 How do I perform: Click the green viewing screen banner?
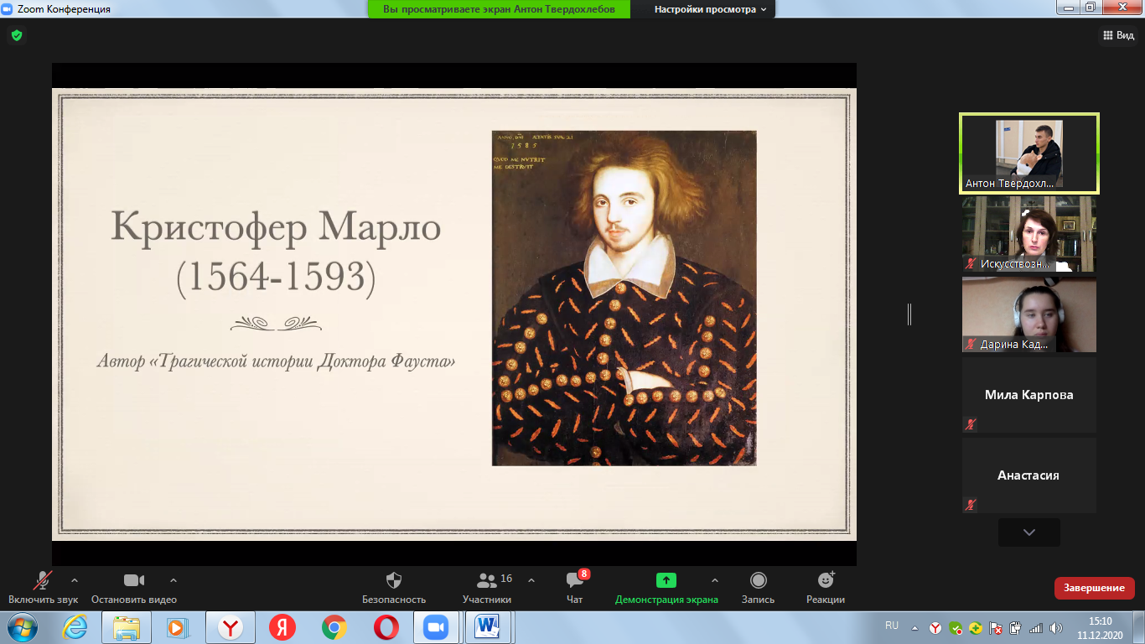tap(499, 9)
